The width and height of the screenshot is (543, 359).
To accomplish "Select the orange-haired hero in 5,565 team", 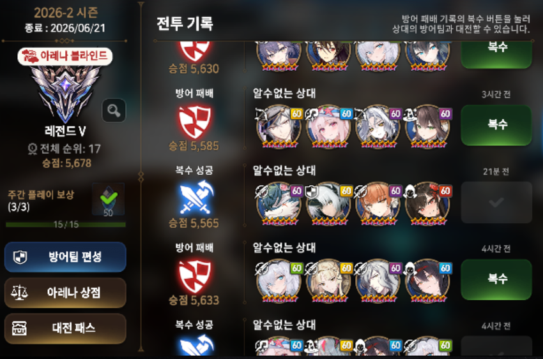I will [x=378, y=204].
